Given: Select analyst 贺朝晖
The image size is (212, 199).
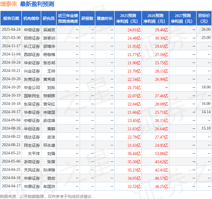Looking at the screenshot, I should click(x=49, y=96).
